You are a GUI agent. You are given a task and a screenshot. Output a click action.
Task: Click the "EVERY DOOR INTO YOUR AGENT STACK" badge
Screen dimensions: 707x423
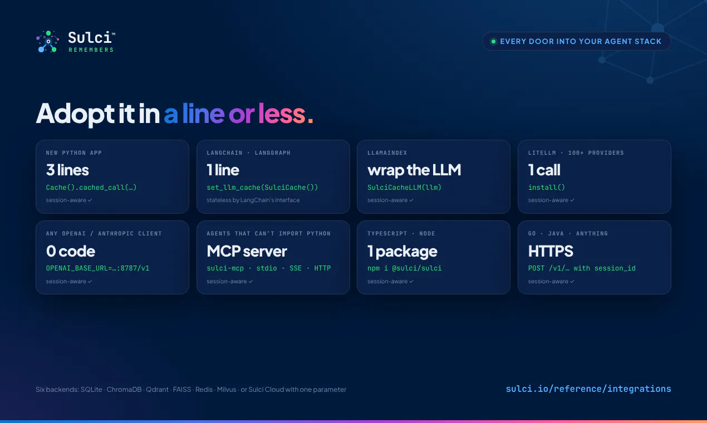pyautogui.click(x=576, y=41)
